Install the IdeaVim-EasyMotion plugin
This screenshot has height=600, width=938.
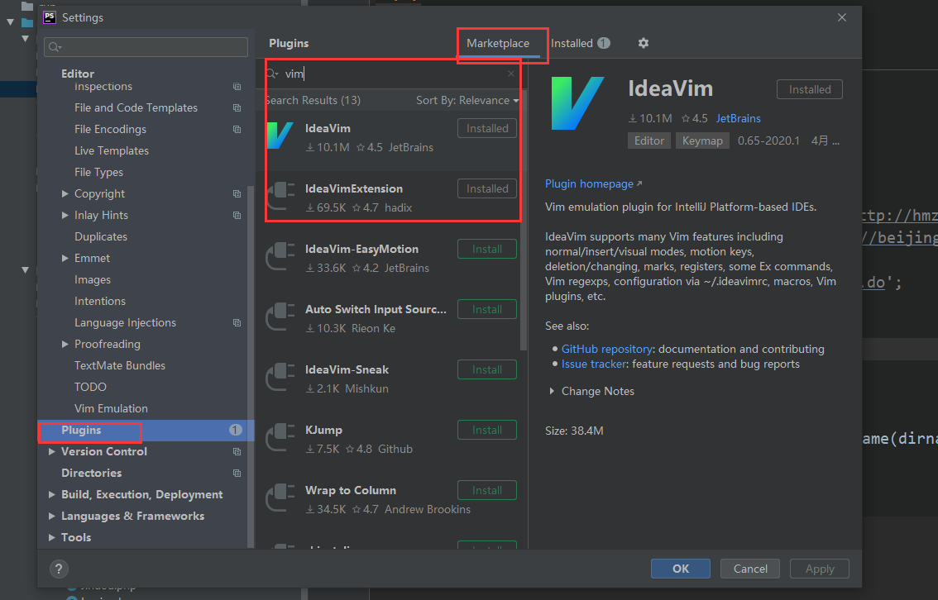coord(487,250)
